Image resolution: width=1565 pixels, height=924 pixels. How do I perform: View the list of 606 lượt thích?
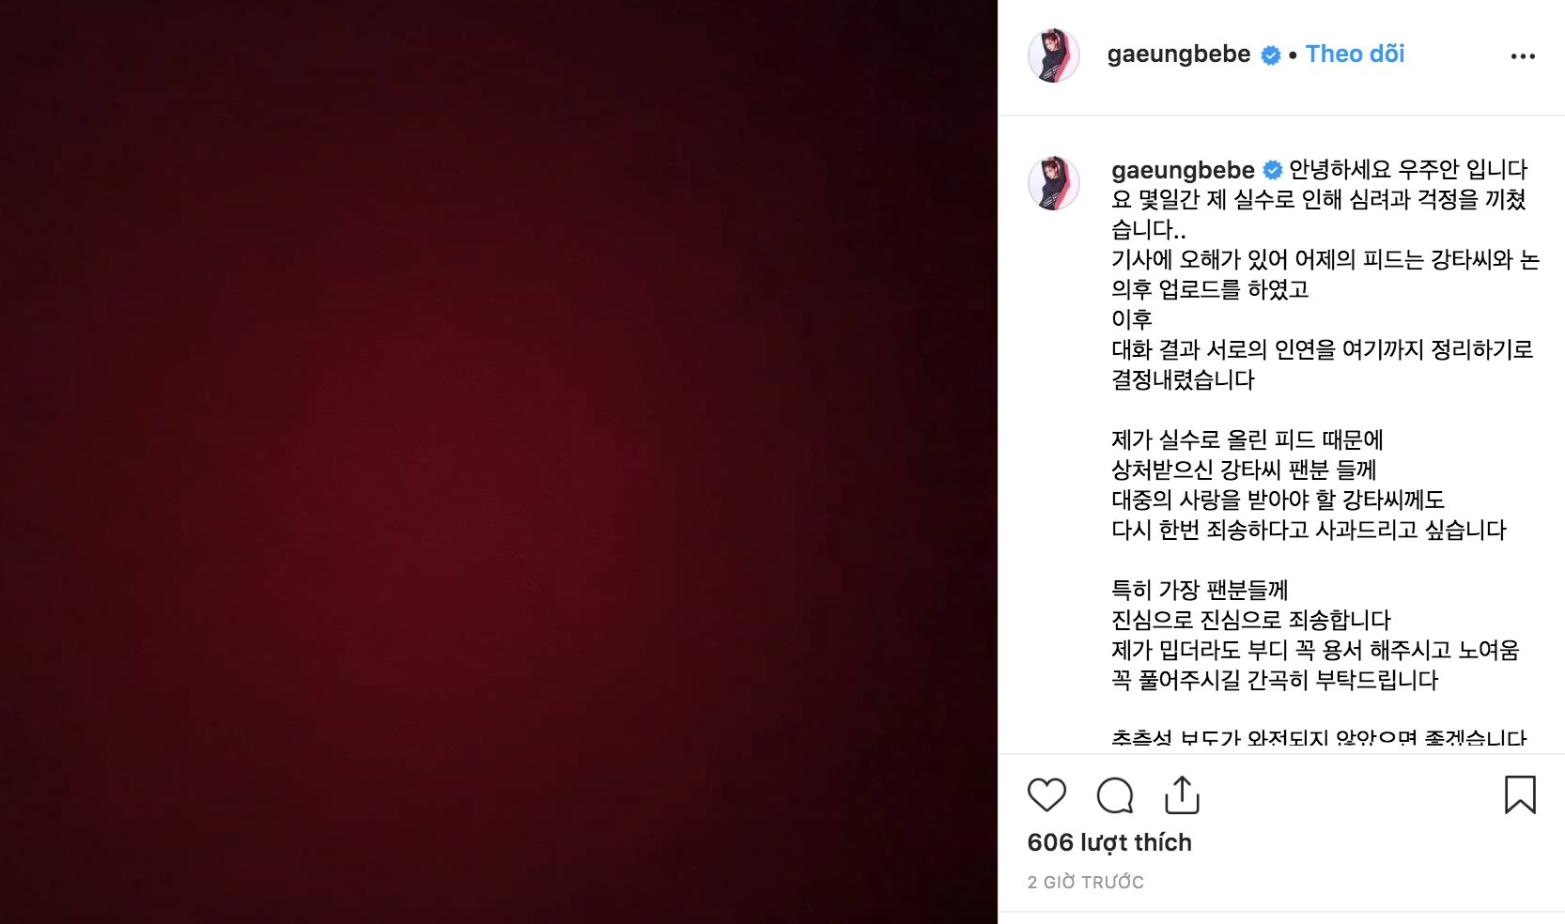pos(1109,842)
